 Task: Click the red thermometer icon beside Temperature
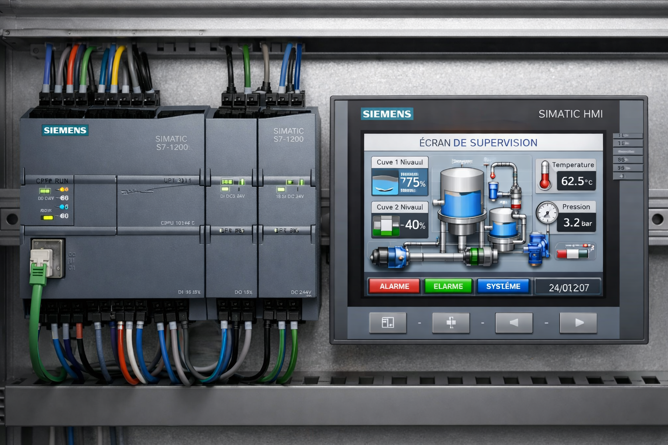point(545,176)
